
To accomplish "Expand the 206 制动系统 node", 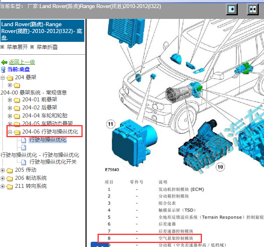I will [x=2, y=178].
